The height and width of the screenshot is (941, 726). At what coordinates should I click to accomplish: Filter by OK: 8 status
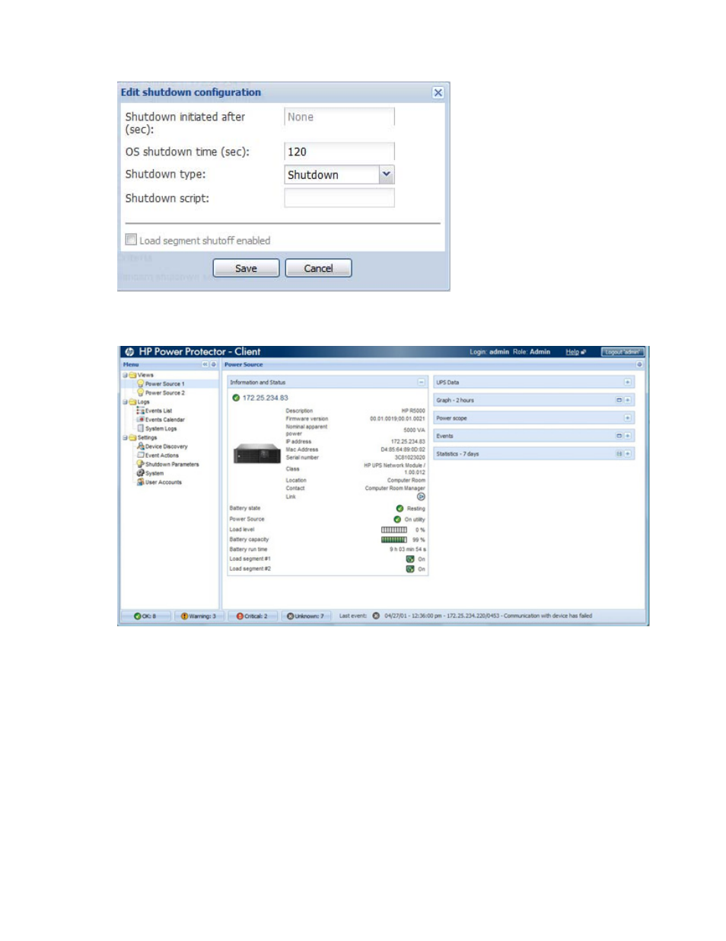point(145,616)
